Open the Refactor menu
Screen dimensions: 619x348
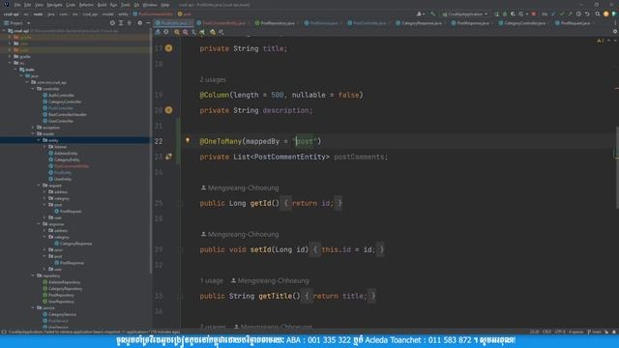coord(86,5)
